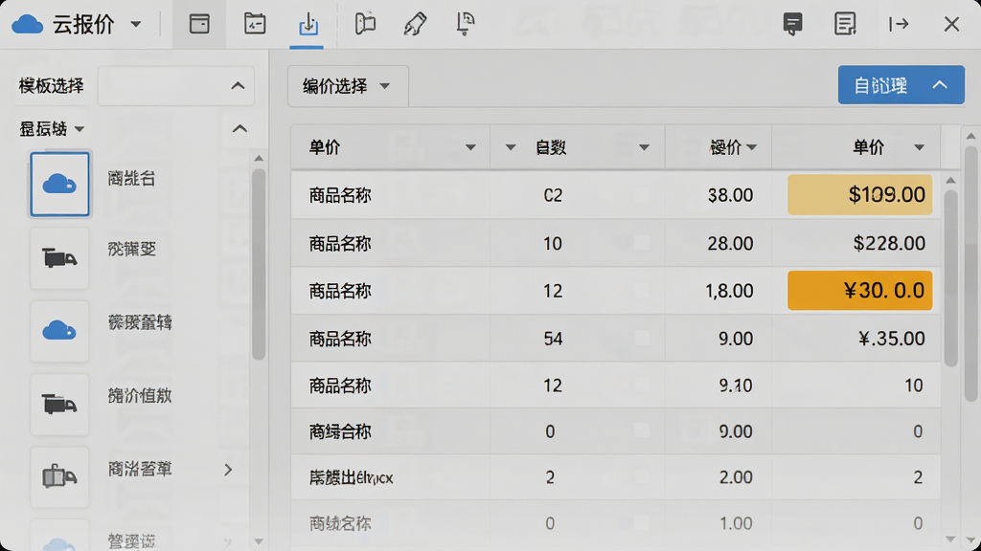981x551 pixels.
Task: Open the 云报价 app menu dropdown arrow
Action: (136, 25)
